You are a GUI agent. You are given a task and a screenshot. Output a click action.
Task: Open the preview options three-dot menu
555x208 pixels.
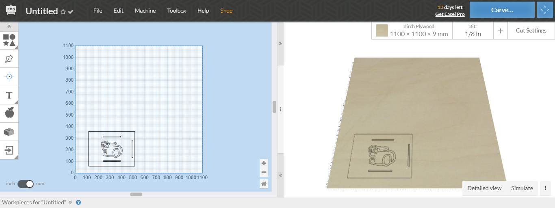point(545,188)
